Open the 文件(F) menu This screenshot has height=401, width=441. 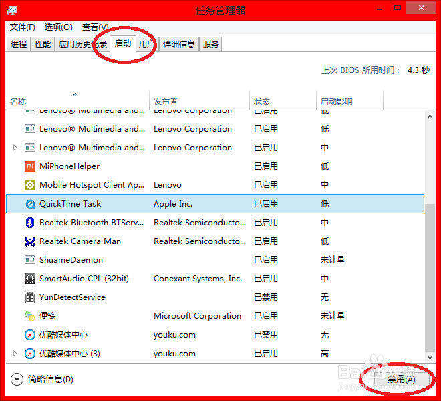(x=23, y=27)
